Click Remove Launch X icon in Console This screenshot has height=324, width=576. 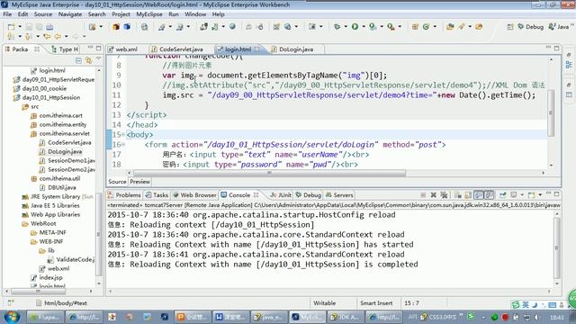coord(434,195)
